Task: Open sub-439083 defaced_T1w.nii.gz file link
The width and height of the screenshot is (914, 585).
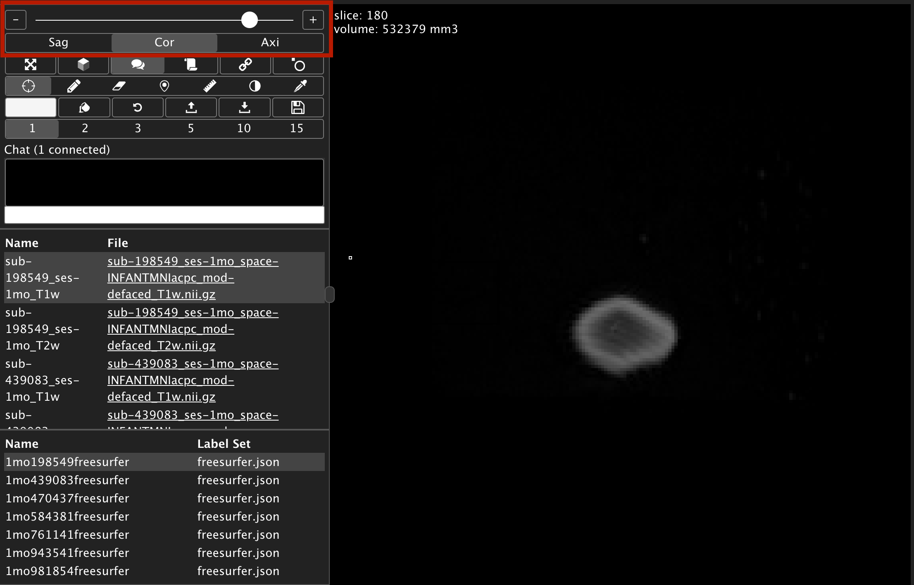Action: click(193, 380)
